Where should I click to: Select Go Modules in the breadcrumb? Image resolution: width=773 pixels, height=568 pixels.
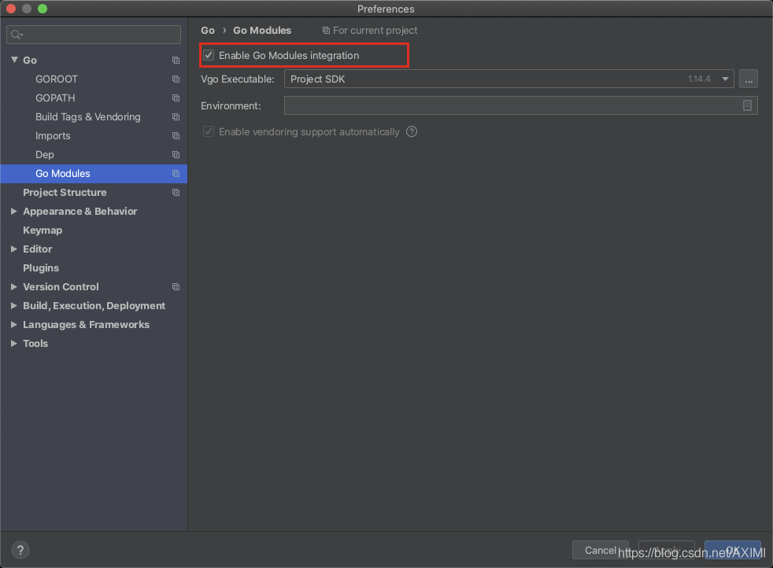point(262,30)
